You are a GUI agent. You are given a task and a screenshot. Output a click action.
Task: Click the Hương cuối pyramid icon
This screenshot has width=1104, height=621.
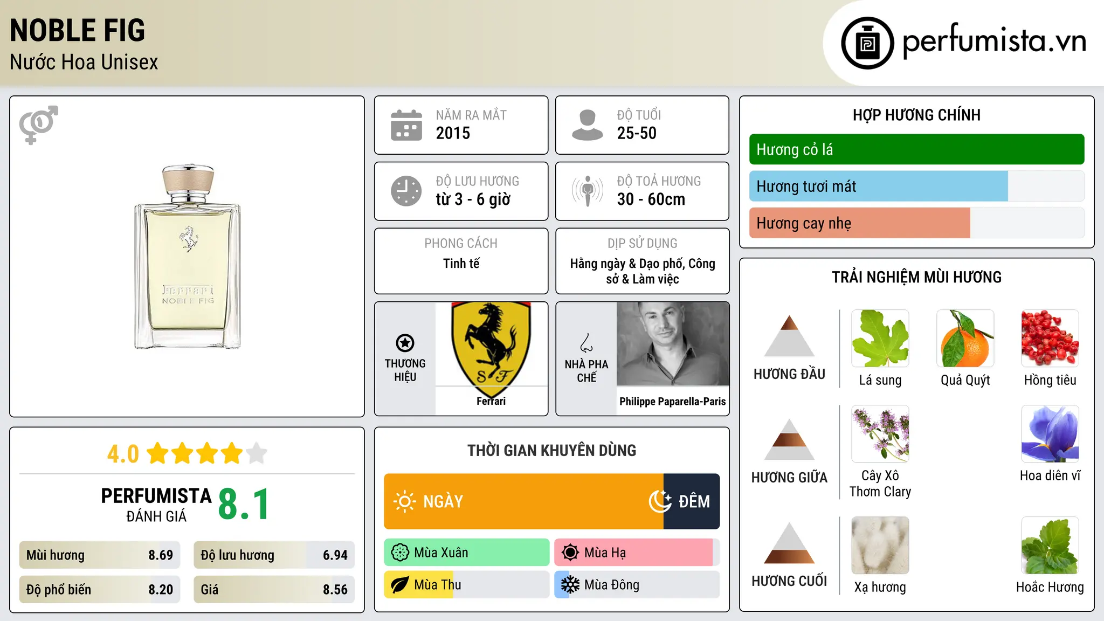pos(789,543)
